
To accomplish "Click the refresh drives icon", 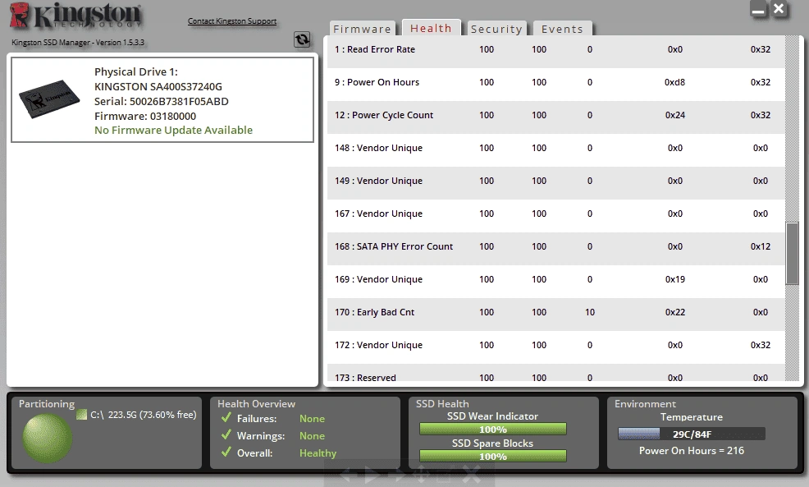I will (302, 39).
